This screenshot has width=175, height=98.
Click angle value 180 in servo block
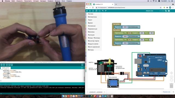pos(151,33)
